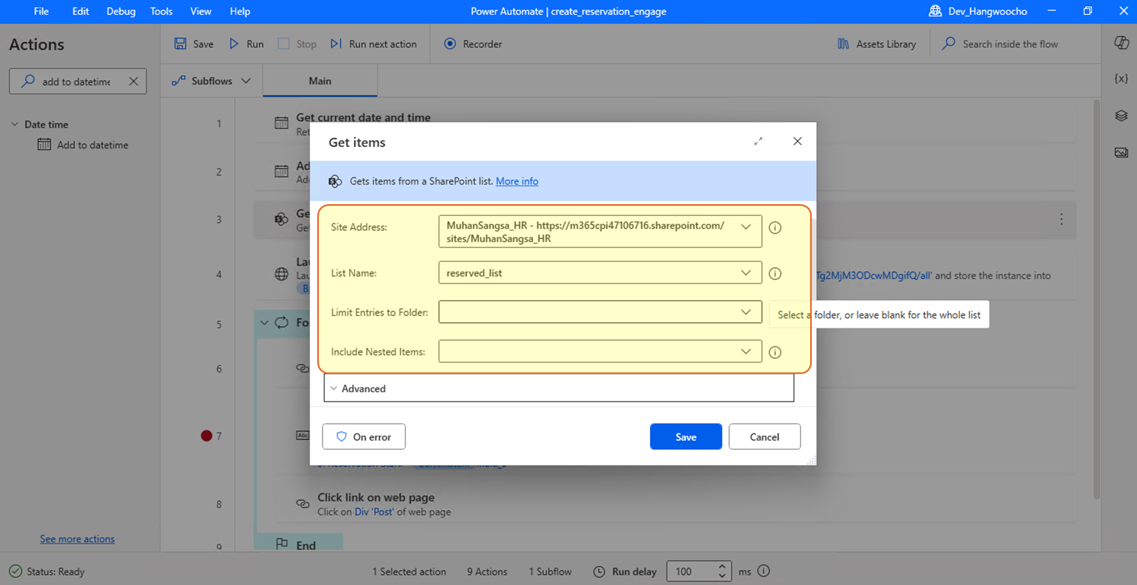Open more options for action 3
This screenshot has height=585, width=1137.
pyautogui.click(x=1061, y=219)
